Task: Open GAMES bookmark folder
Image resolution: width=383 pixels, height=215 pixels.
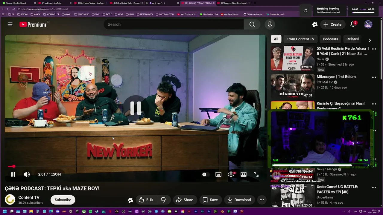Action: [x=66, y=14]
